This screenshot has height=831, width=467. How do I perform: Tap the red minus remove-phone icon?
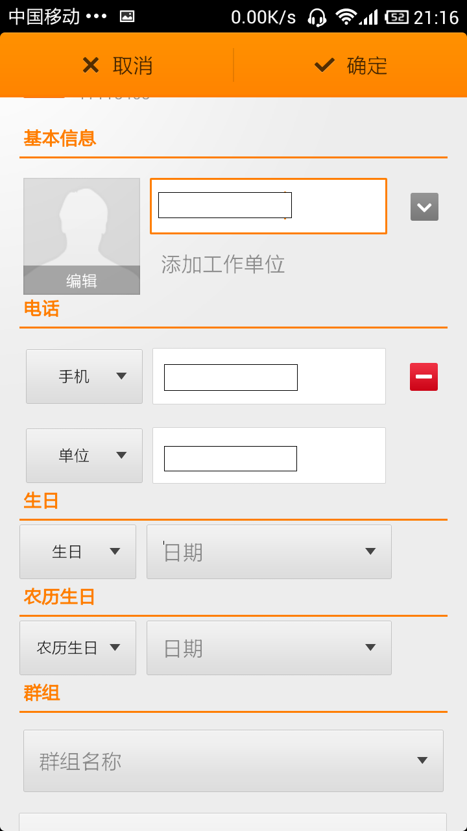424,377
